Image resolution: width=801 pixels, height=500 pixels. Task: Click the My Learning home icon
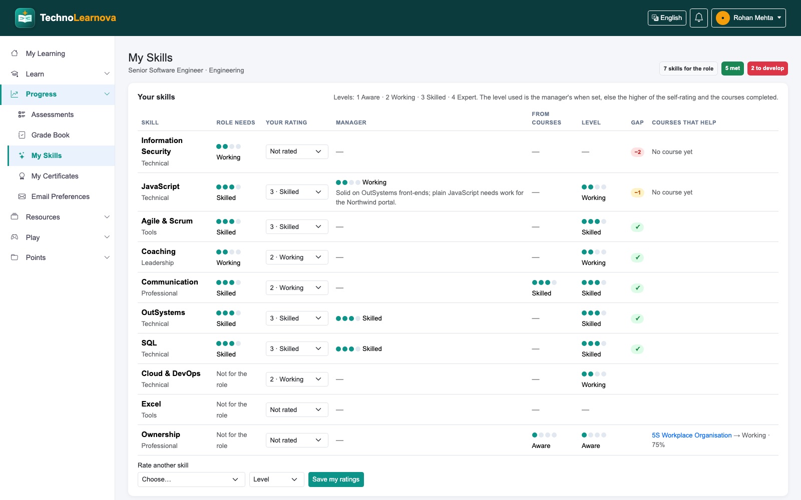pos(15,53)
